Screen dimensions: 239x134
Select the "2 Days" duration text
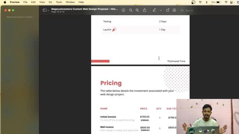(x=163, y=22)
